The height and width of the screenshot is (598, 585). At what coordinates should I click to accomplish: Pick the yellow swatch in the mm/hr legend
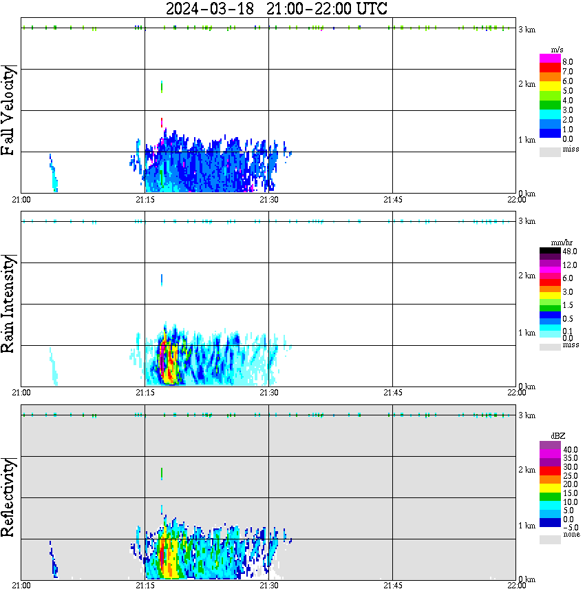[550, 296]
